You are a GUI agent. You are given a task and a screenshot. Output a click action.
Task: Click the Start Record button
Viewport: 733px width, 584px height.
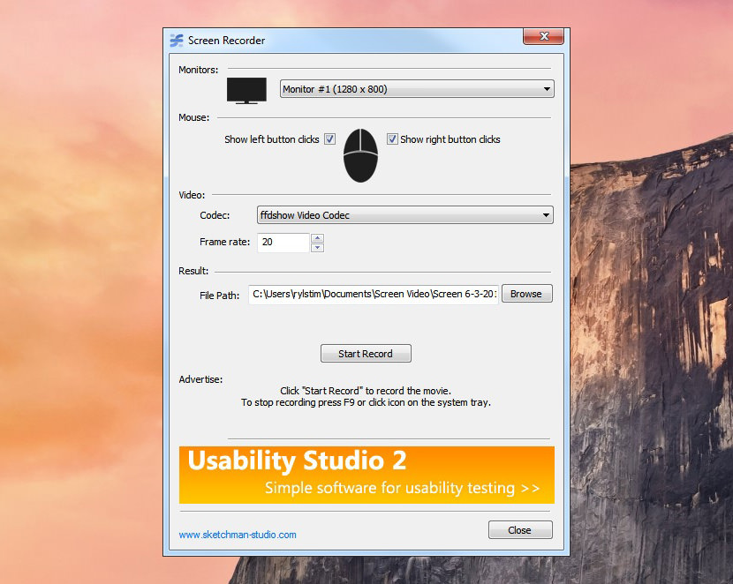click(366, 354)
